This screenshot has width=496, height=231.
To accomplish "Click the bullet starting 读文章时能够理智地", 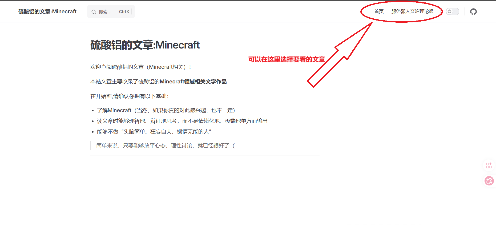I will coord(182,121).
